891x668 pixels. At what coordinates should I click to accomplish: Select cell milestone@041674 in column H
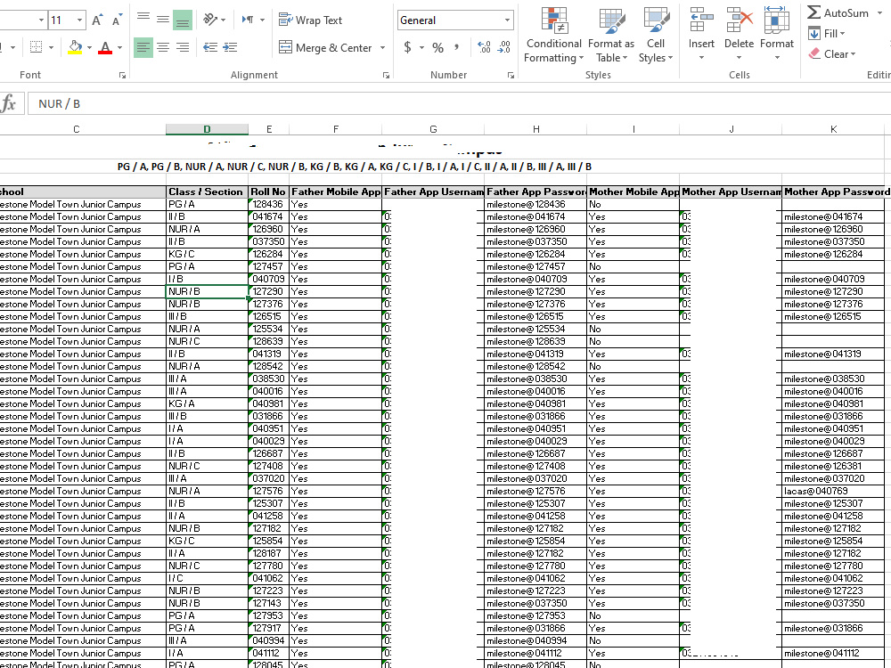(x=535, y=217)
